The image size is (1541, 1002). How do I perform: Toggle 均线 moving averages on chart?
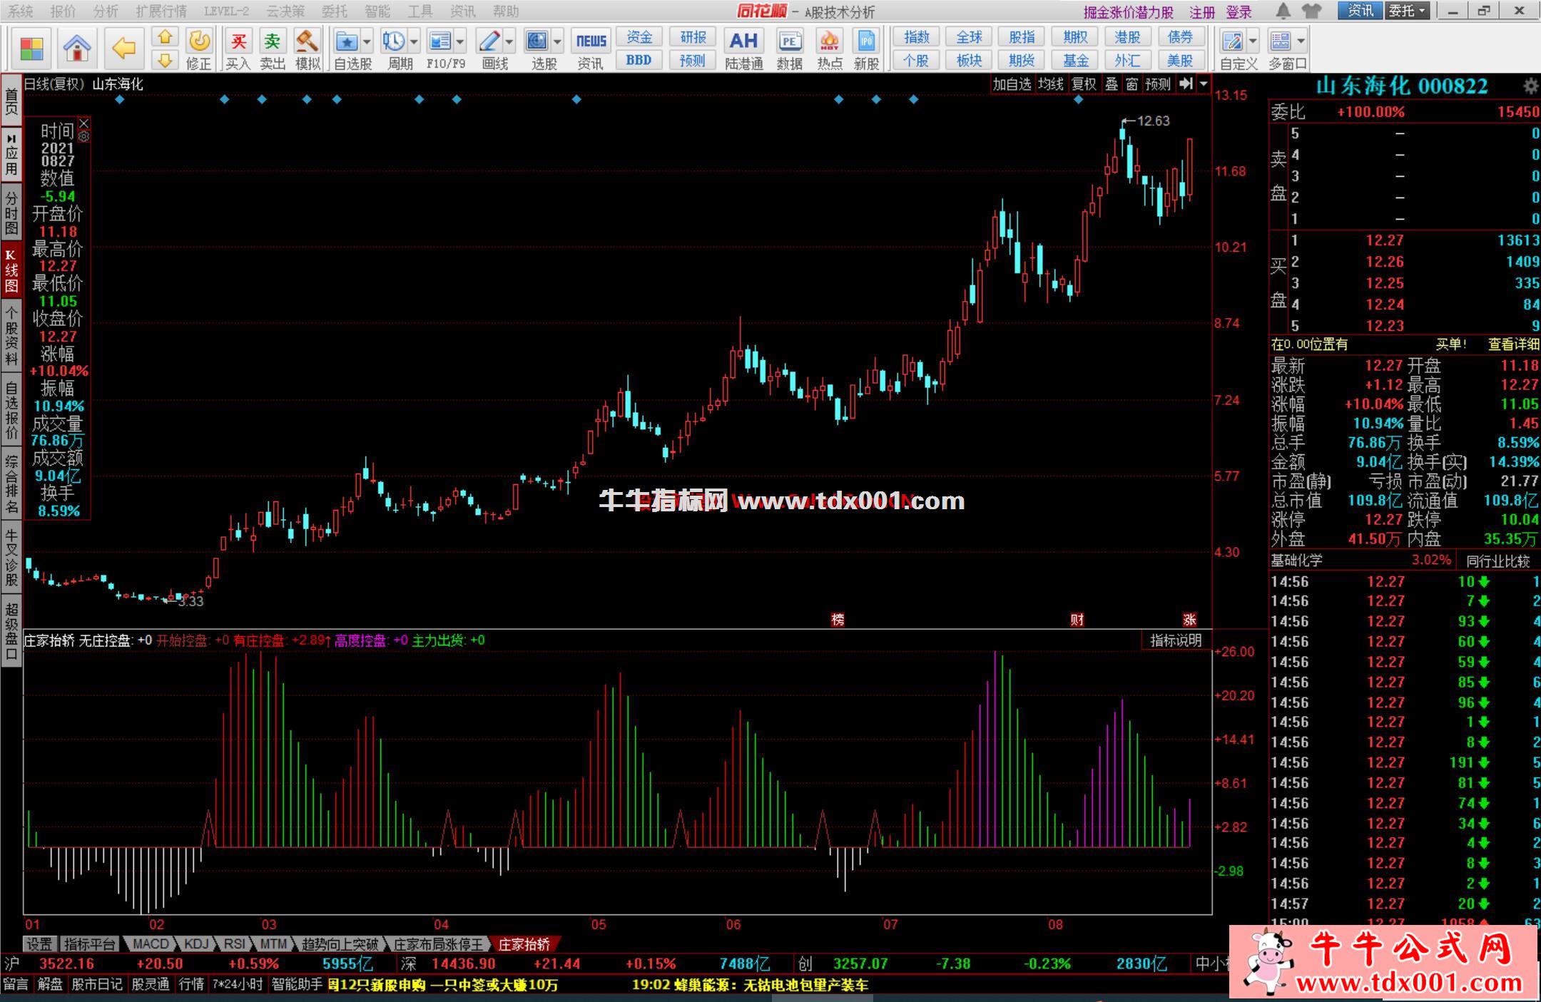(1050, 84)
